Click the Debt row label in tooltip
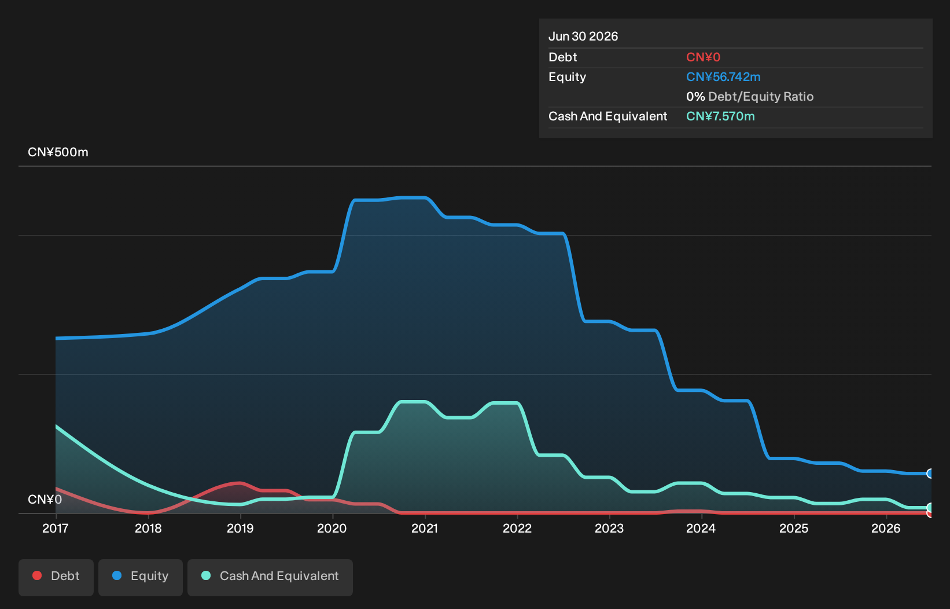 [563, 57]
